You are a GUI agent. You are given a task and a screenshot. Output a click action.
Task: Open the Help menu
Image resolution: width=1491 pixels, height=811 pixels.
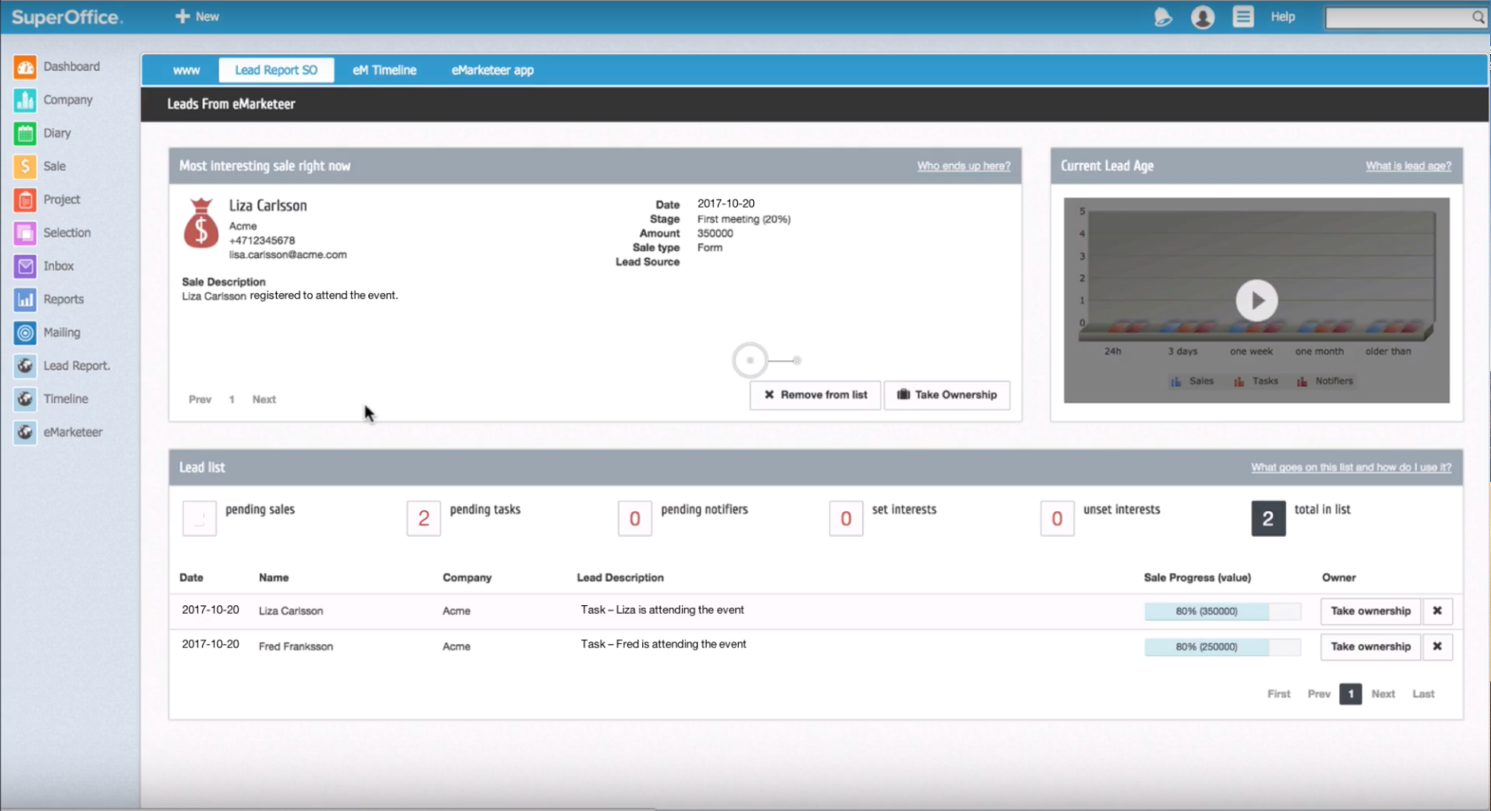(x=1283, y=17)
